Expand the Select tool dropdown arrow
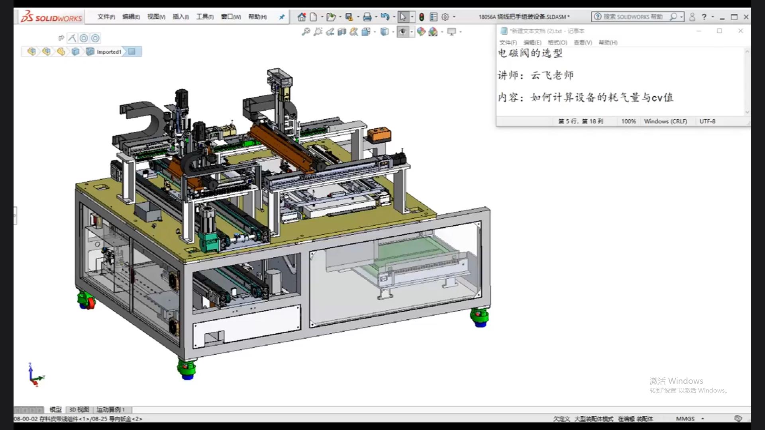Image resolution: width=765 pixels, height=430 pixels. (412, 17)
